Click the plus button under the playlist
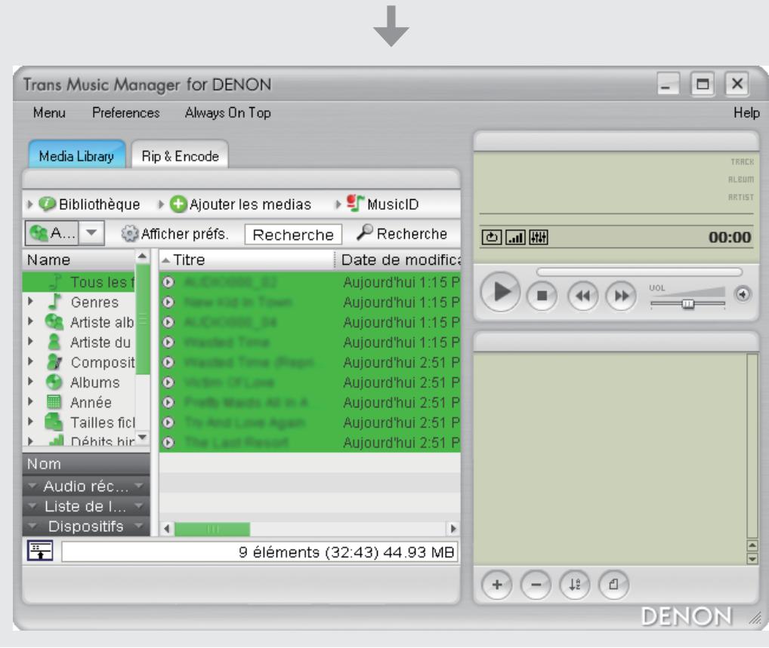Image resolution: width=769 pixels, height=648 pixels. click(497, 585)
